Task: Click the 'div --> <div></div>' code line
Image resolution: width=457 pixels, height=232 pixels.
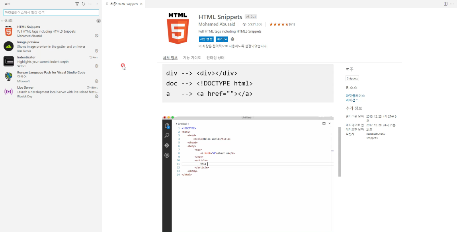Action: 202,73
